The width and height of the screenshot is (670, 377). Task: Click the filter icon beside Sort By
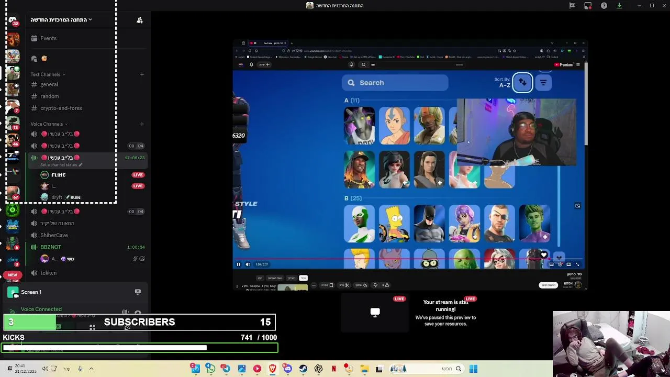543,83
